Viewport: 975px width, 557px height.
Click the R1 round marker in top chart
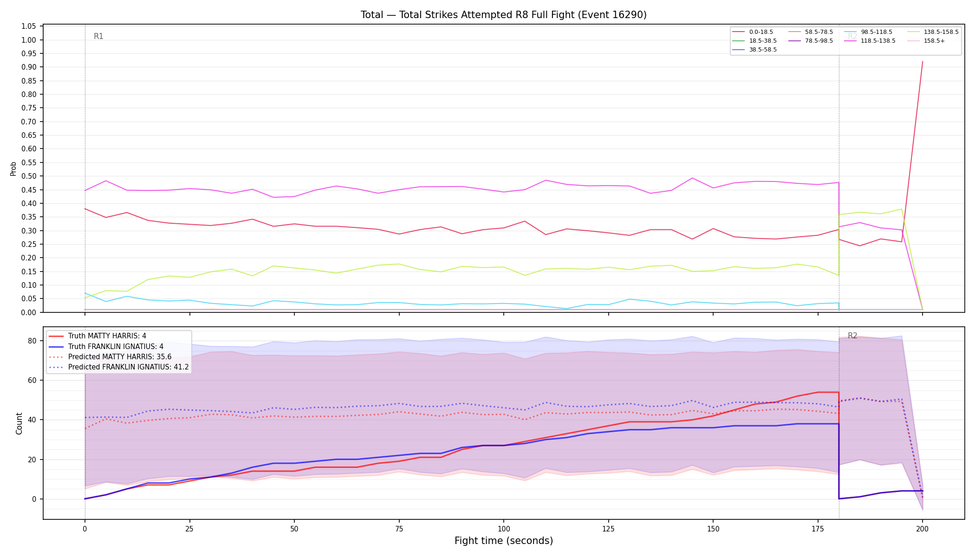coord(98,36)
